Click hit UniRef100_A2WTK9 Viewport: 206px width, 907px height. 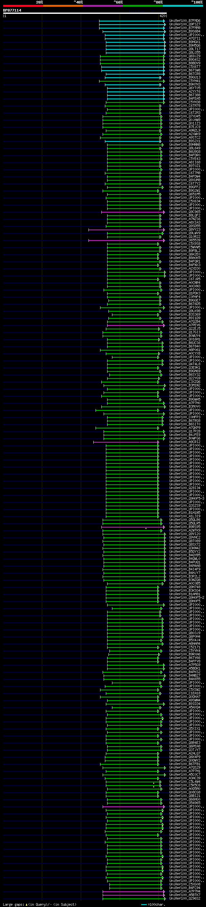click(185, 530)
